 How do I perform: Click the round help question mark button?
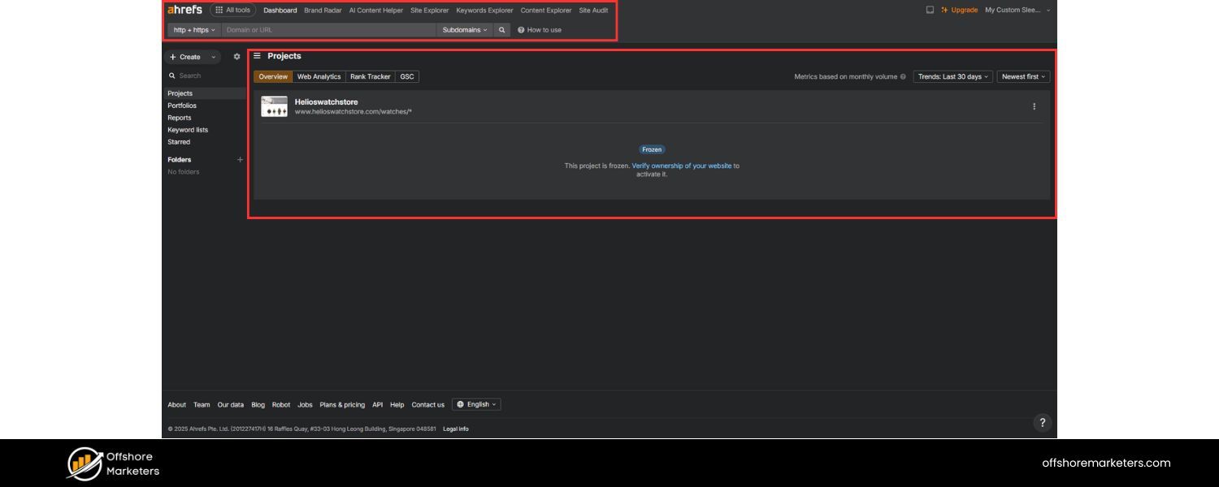(1042, 422)
